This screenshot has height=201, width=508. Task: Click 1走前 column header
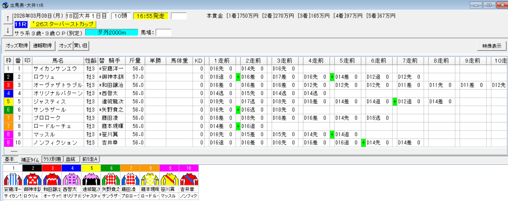[222, 60]
